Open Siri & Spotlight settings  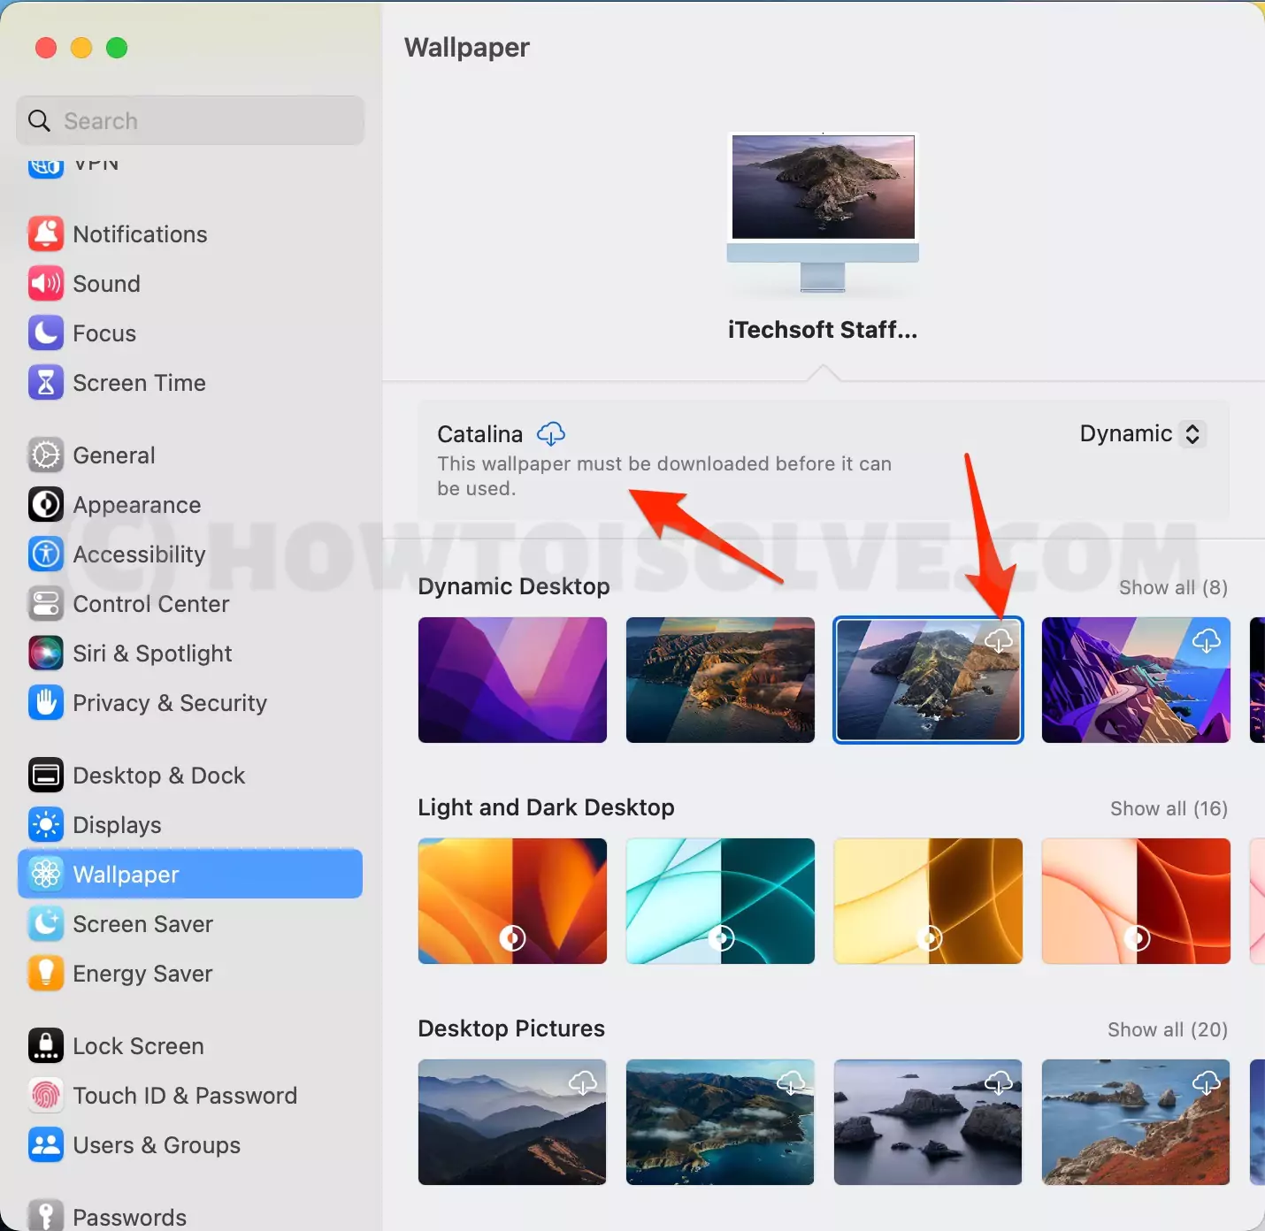click(190, 654)
